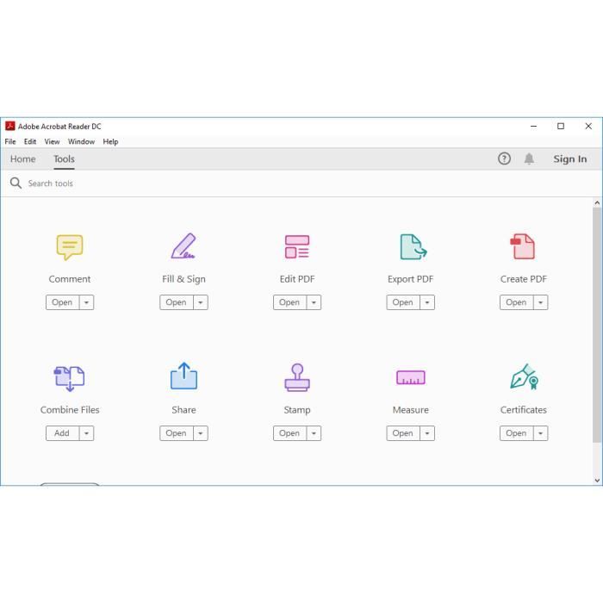The image size is (603, 603).
Task: Expand the Combine Files dropdown arrow
Action: [86, 433]
